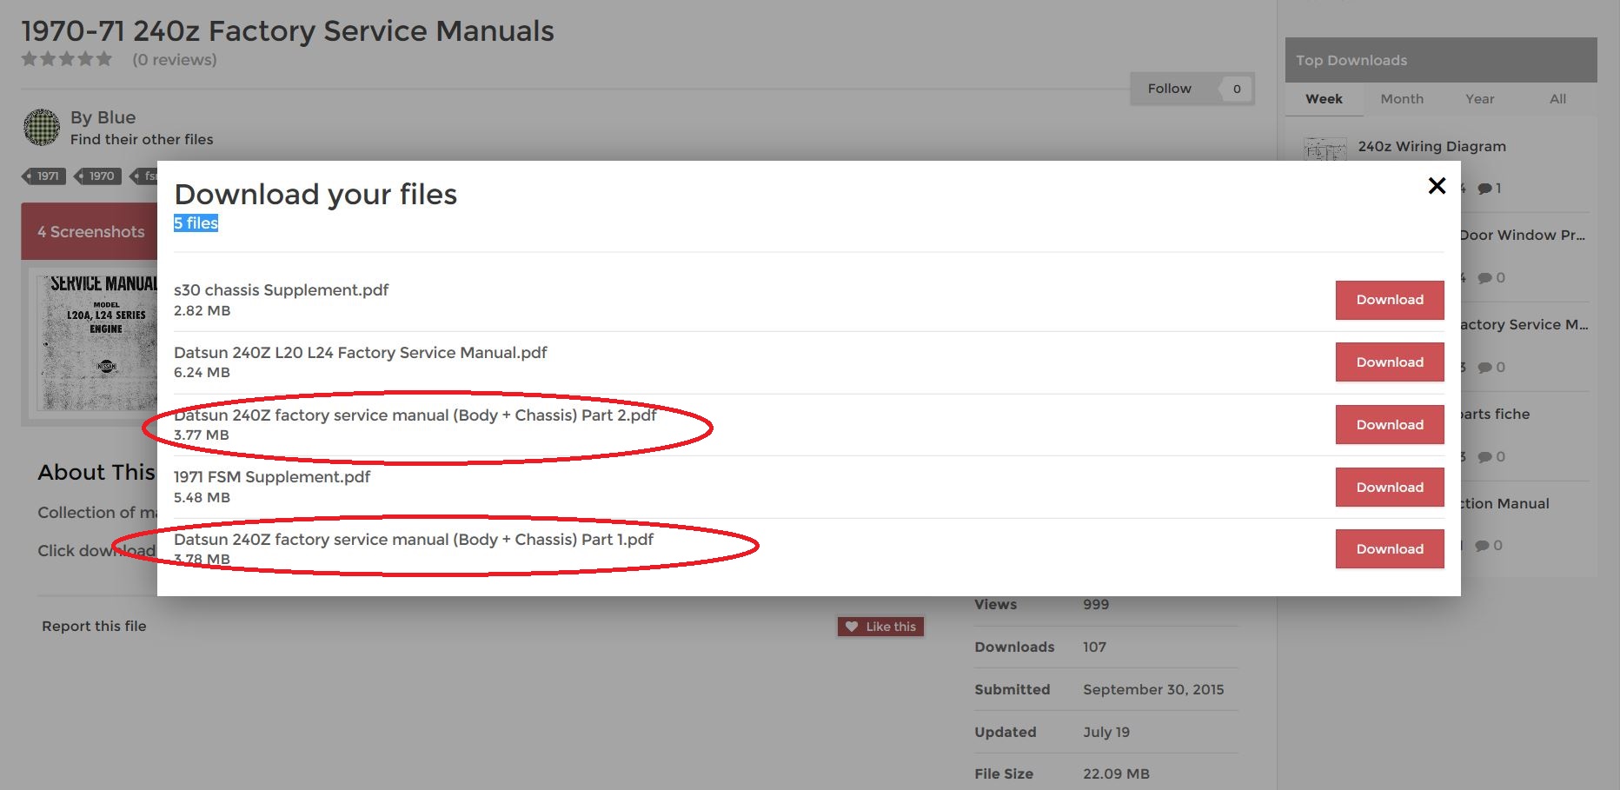Open author Blue's profile name

coord(115,117)
